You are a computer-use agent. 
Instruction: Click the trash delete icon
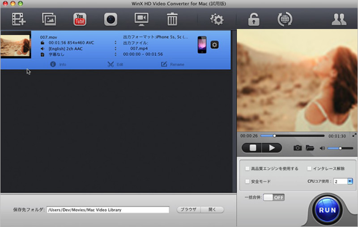172,19
